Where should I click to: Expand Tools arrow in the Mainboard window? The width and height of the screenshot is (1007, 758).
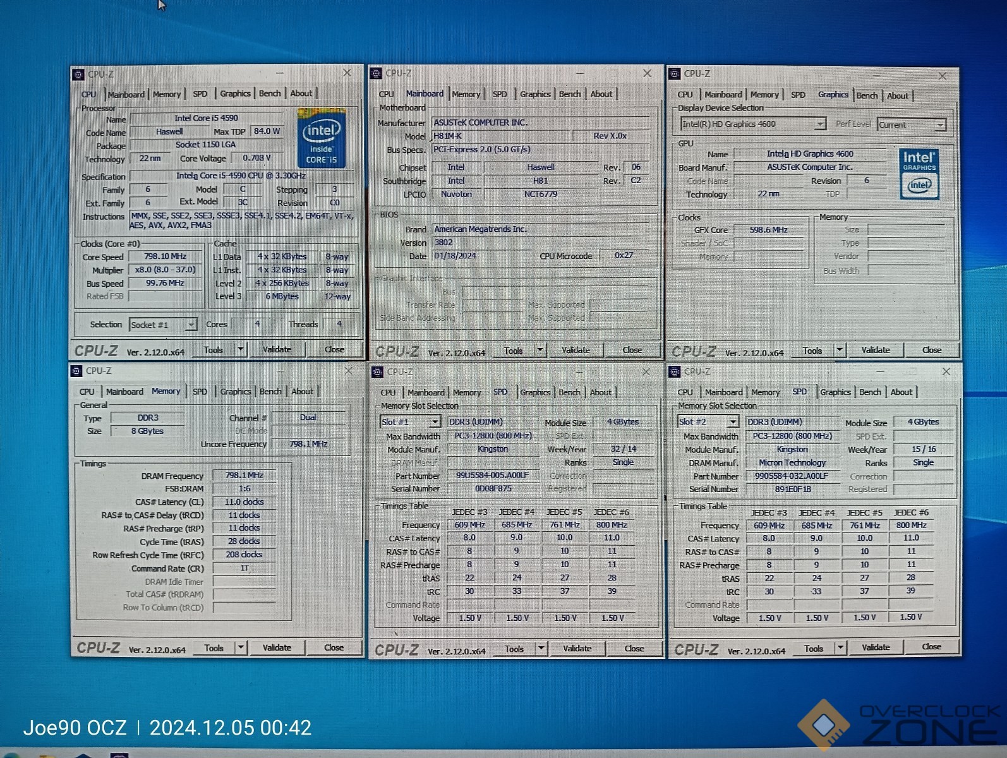pos(540,349)
